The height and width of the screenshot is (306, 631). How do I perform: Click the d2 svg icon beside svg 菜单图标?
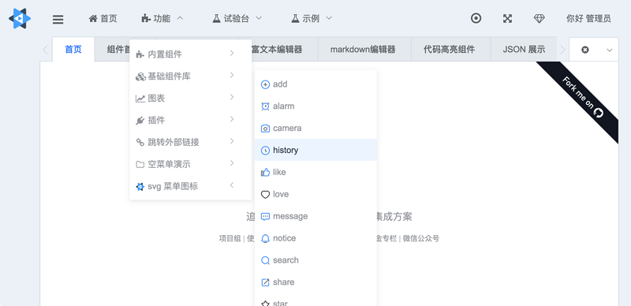[140, 187]
